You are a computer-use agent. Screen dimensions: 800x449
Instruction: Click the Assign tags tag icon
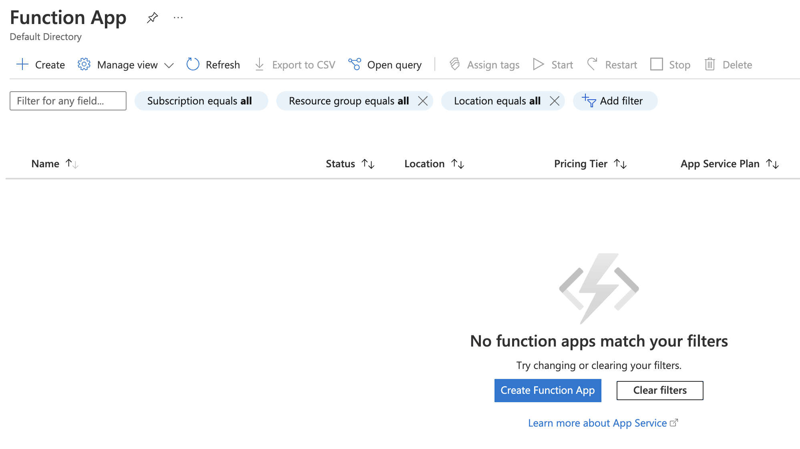coord(454,64)
